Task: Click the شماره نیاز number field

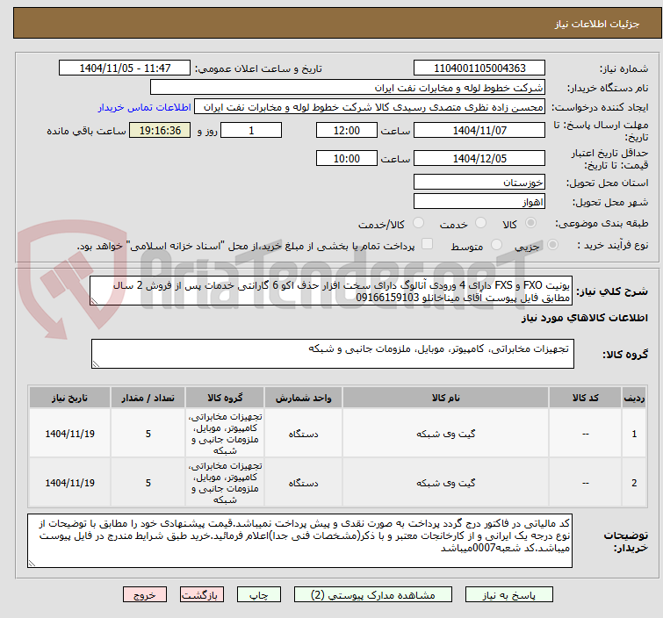Action: 479,68
